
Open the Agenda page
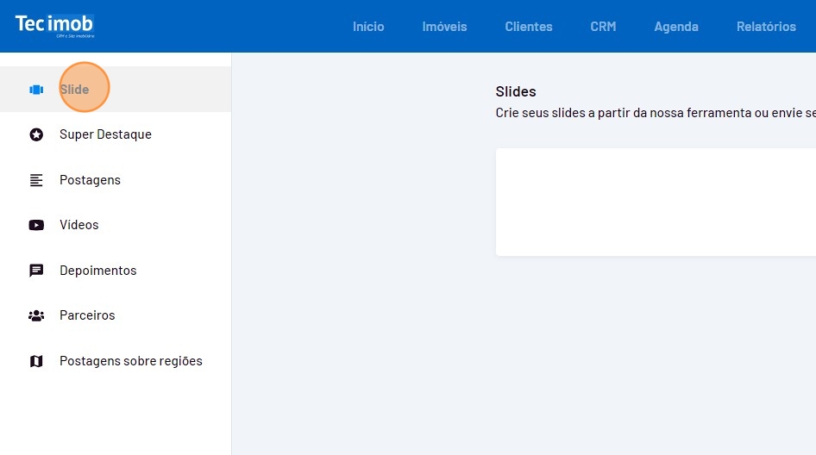tap(676, 27)
